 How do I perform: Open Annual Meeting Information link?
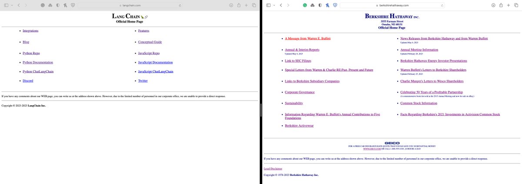(x=419, y=50)
